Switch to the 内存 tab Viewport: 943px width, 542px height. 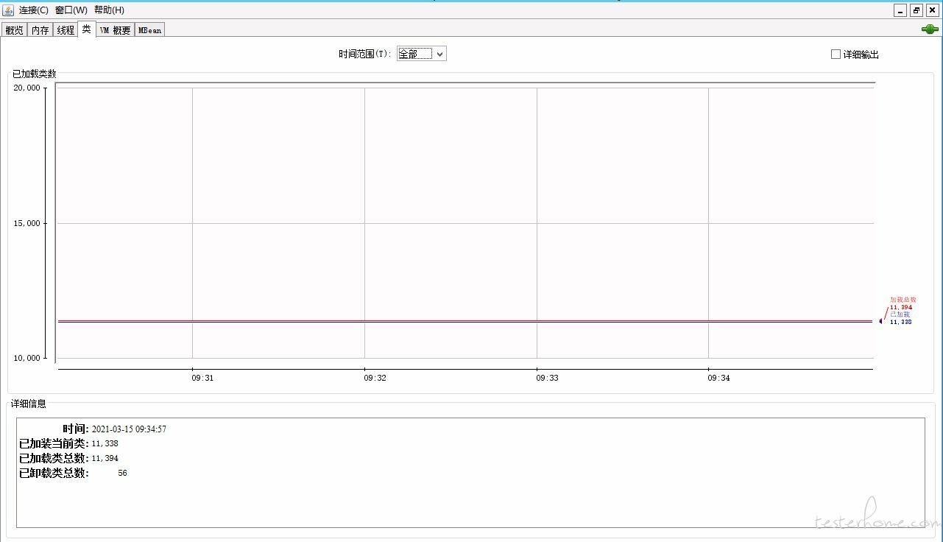pos(40,30)
